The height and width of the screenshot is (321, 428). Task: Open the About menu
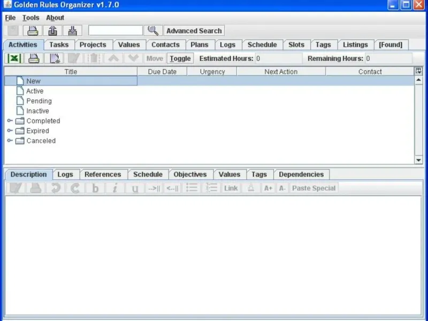(x=55, y=18)
